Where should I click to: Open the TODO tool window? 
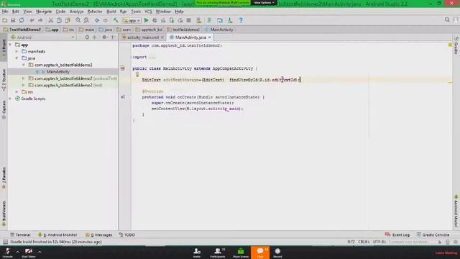coord(127,235)
